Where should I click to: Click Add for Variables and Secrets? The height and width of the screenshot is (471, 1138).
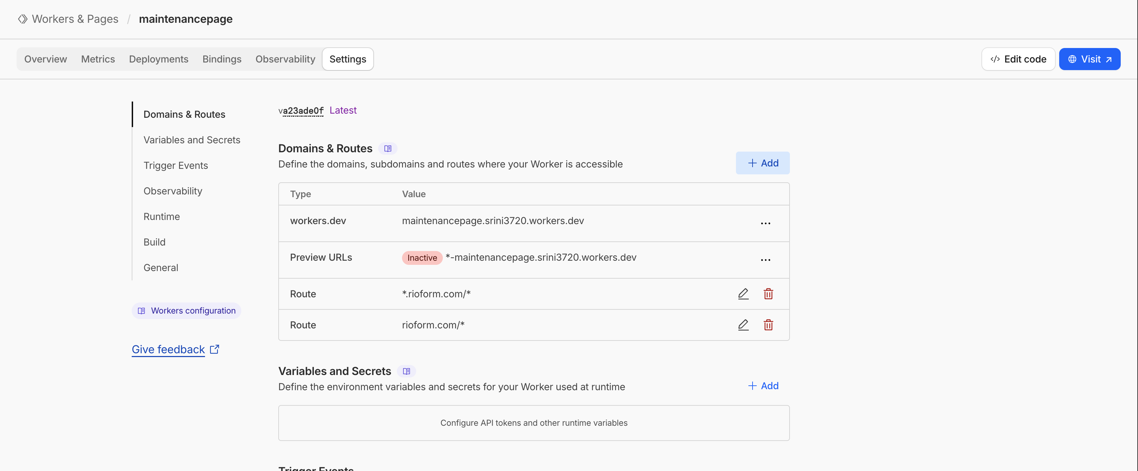(x=763, y=386)
